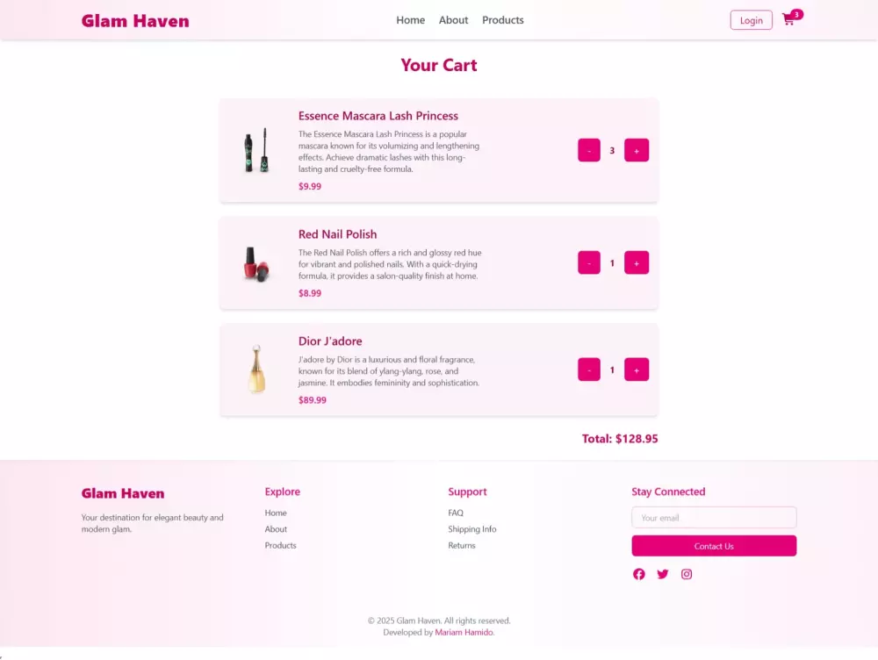Click the Glam Haven footer logo text
The height and width of the screenshot is (660, 878).
coord(123,493)
